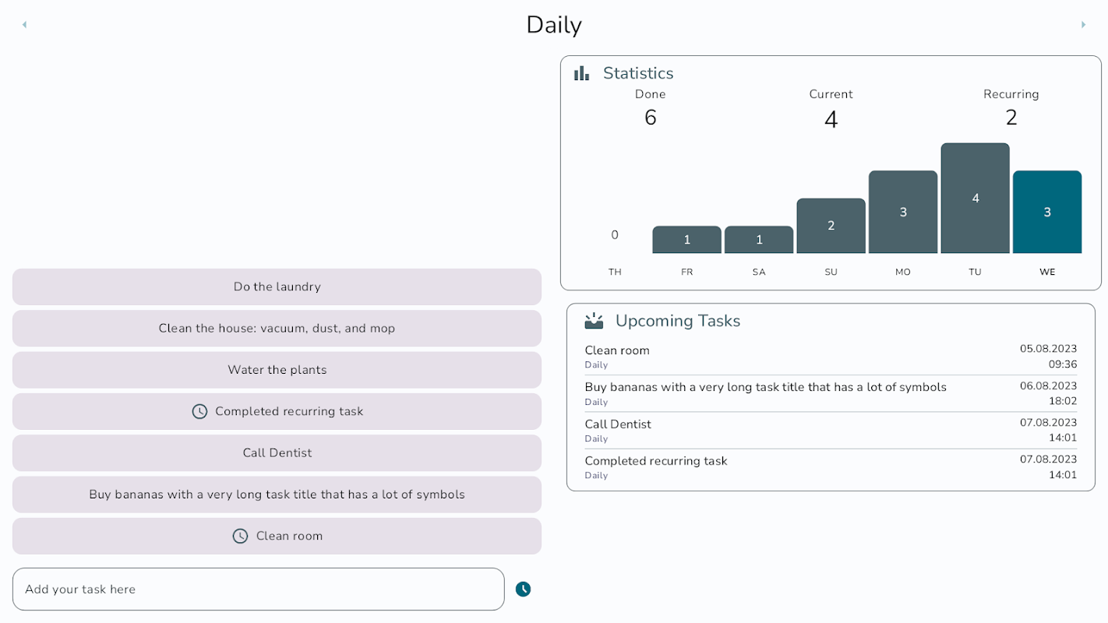Click the right arrow to go to next page
This screenshot has width=1108, height=623.
[x=1083, y=25]
